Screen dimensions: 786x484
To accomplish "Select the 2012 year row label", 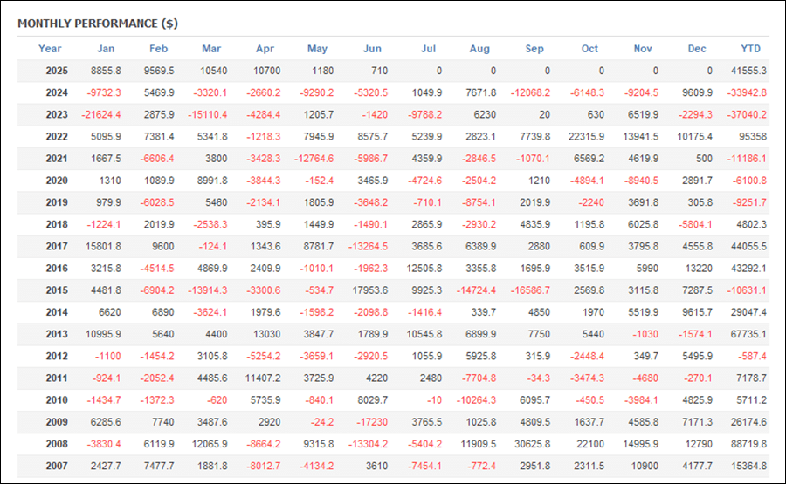I will [57, 357].
